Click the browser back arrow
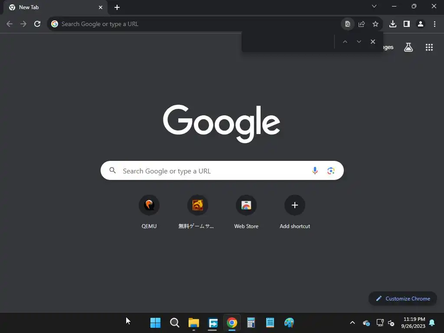 click(x=10, y=24)
